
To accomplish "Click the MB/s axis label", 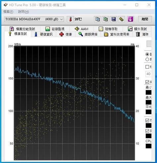I will coord(18,44).
